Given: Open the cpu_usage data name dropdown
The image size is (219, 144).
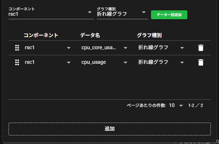Looking at the screenshot, I should (104, 62).
